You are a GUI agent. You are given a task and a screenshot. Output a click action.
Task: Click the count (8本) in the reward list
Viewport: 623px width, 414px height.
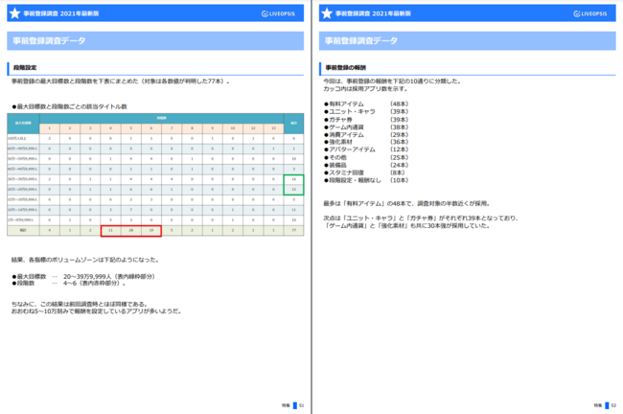(x=398, y=172)
